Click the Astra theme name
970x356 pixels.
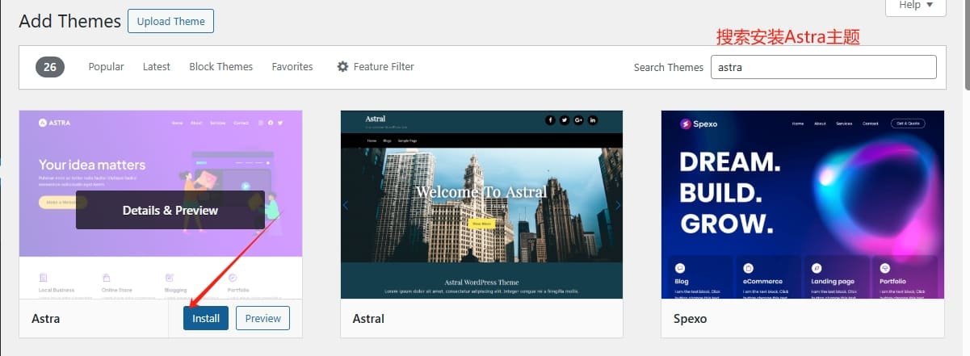tap(46, 319)
